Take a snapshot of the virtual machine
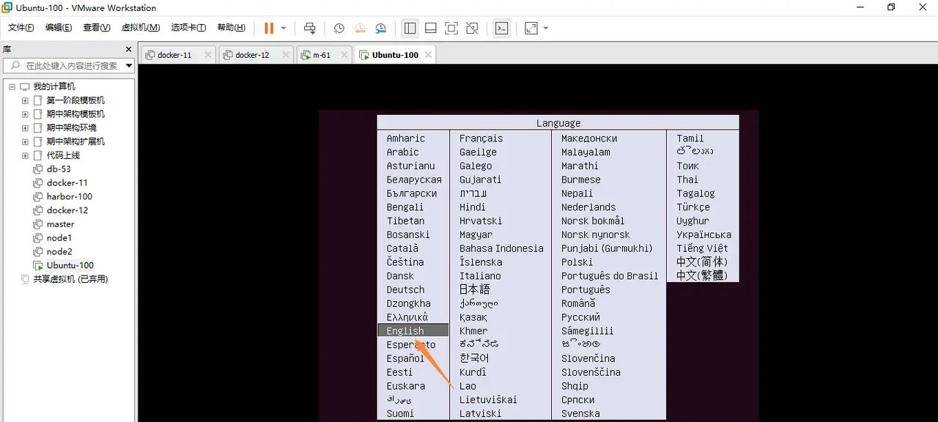Image resolution: width=938 pixels, height=422 pixels. 338,28
